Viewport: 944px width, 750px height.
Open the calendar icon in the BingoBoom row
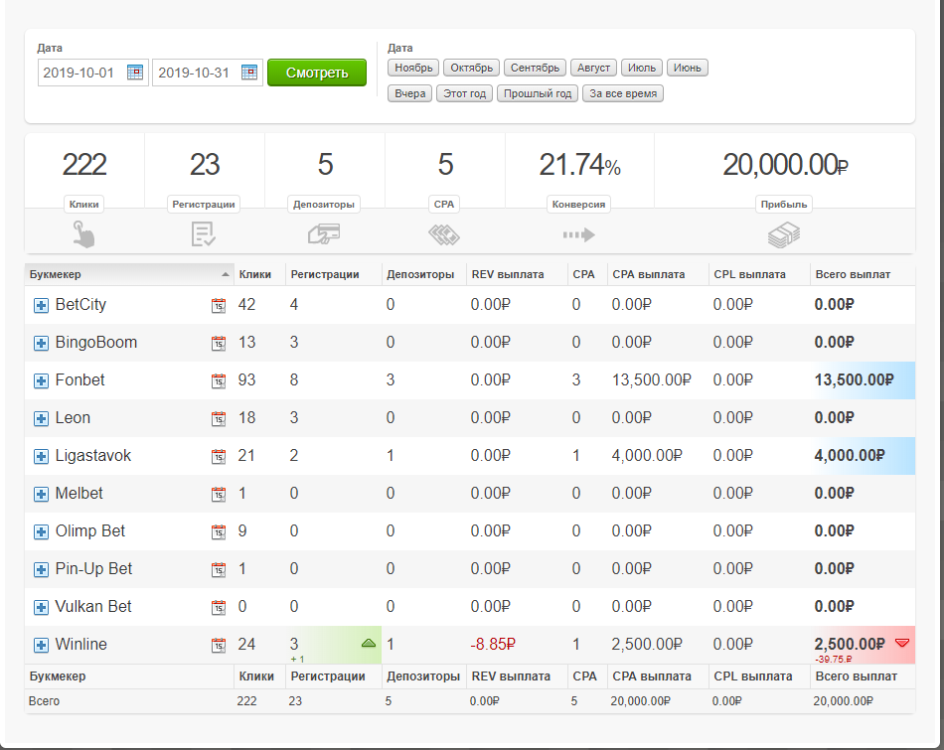pos(219,343)
